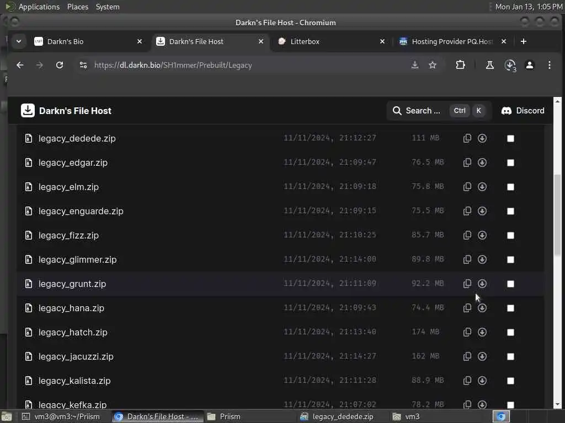Open a new browser tab
The height and width of the screenshot is (423, 565).
[523, 41]
